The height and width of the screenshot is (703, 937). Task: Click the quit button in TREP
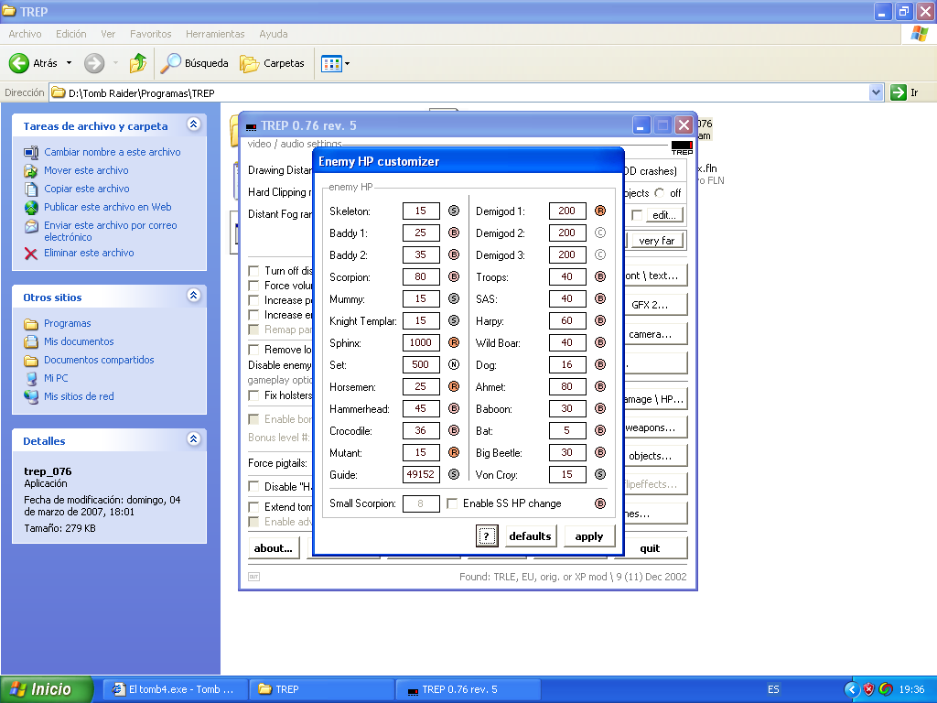(651, 548)
